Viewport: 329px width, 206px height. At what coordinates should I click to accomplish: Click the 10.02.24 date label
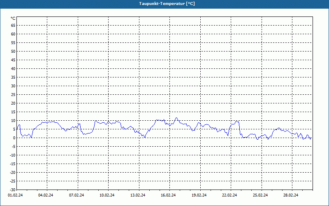click(107, 195)
